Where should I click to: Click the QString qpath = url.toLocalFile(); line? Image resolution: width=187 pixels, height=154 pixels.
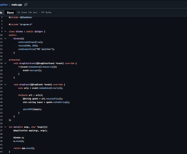point(43,98)
